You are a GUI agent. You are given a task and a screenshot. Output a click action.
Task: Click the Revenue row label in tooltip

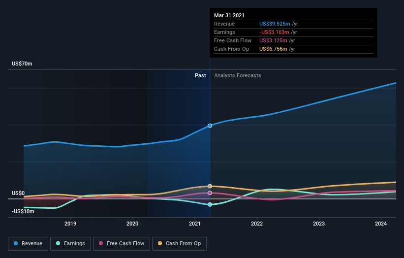pyautogui.click(x=224, y=24)
